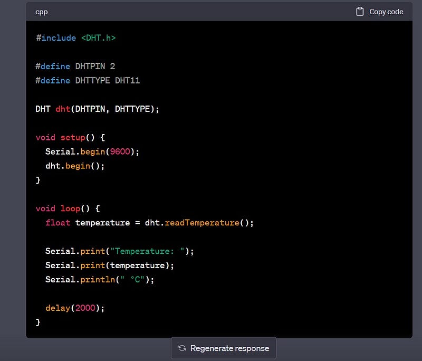422x361 pixels.
Task: Click the refresh icon on Regenerate response
Action: coord(183,348)
